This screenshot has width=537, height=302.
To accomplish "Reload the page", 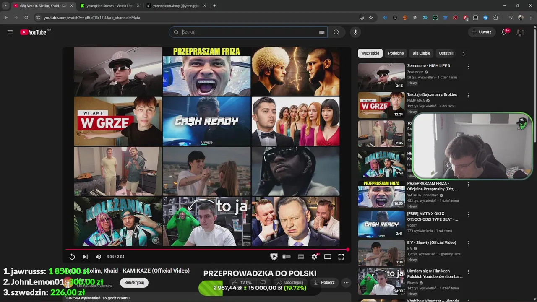I will pos(26,18).
